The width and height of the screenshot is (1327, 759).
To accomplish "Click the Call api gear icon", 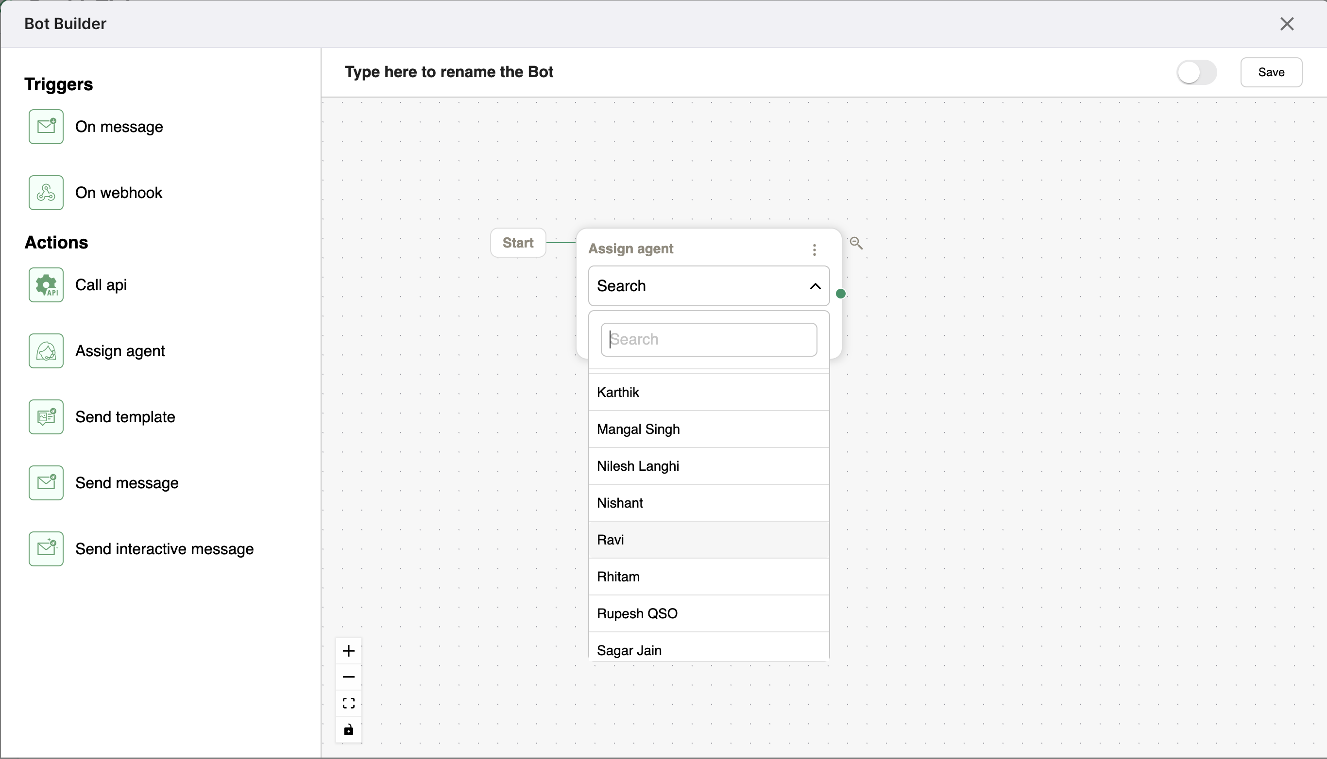I will pyautogui.click(x=46, y=284).
